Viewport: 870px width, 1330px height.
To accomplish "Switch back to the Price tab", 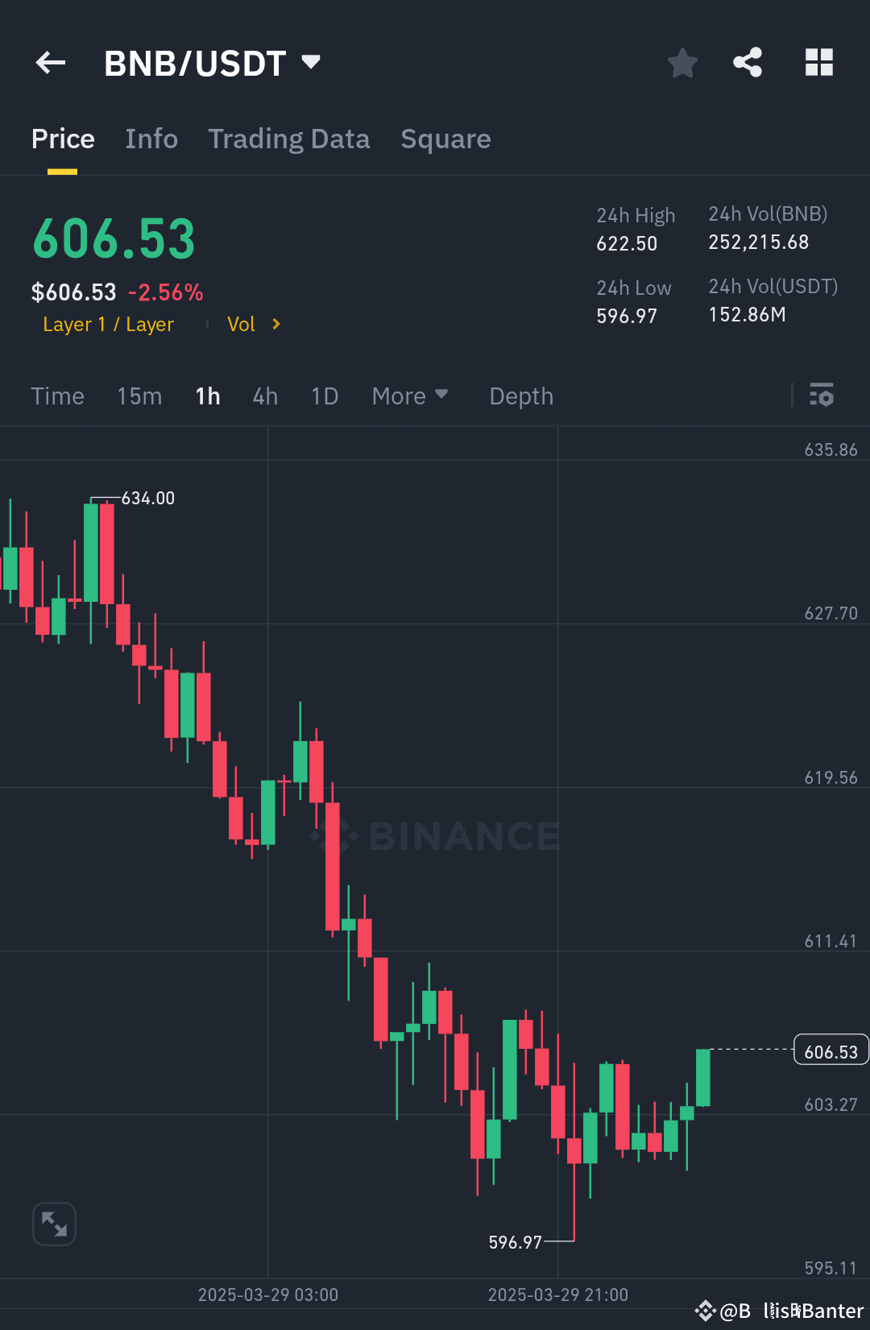I will [x=63, y=139].
